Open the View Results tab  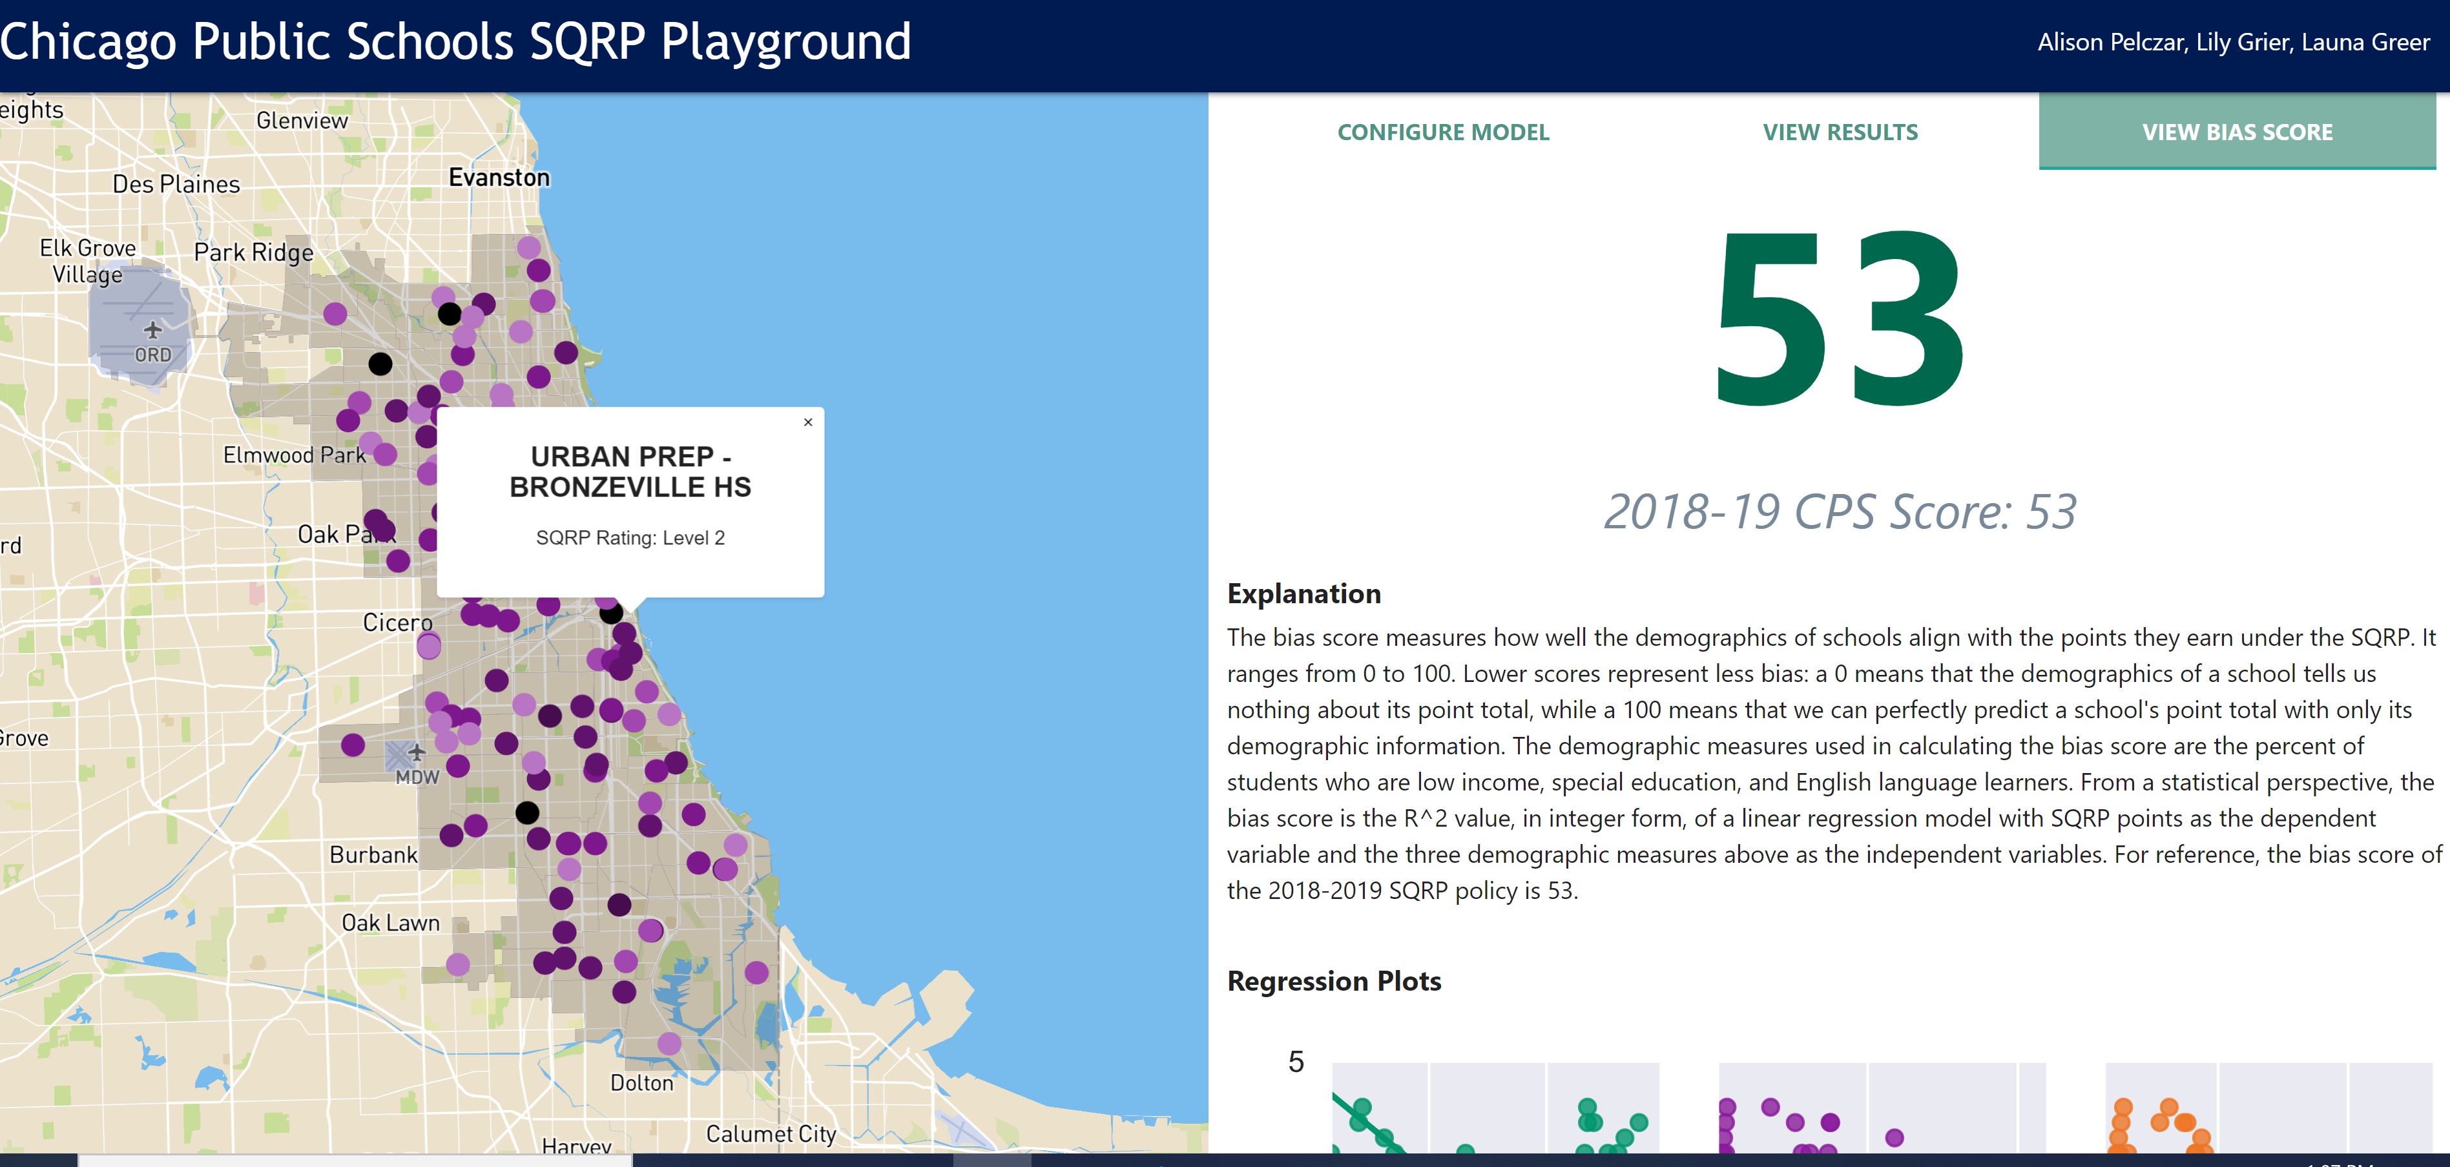pos(1840,132)
